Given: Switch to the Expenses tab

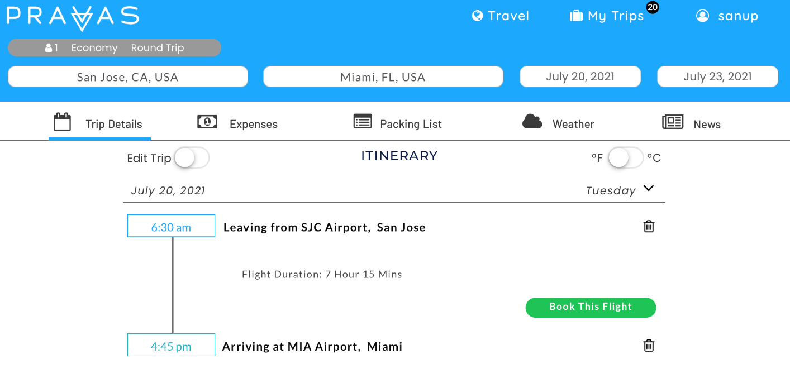Looking at the screenshot, I should click(253, 124).
